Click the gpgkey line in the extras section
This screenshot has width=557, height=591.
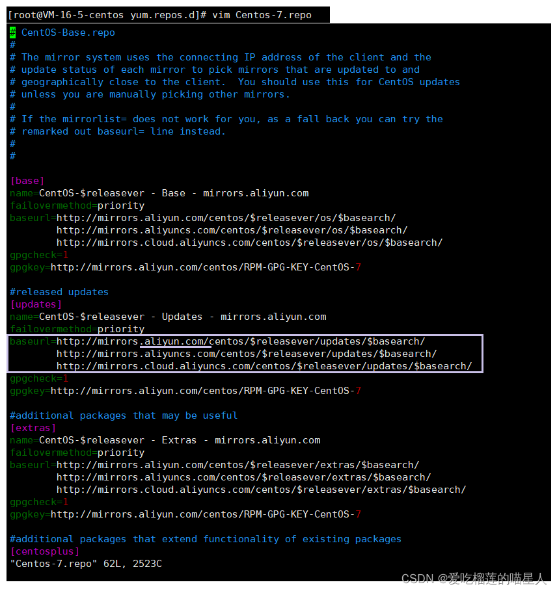coord(185,515)
